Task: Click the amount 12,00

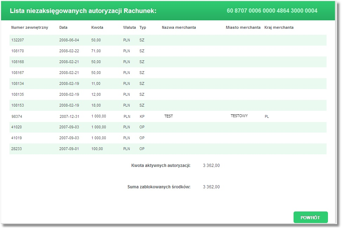Action: pos(96,95)
